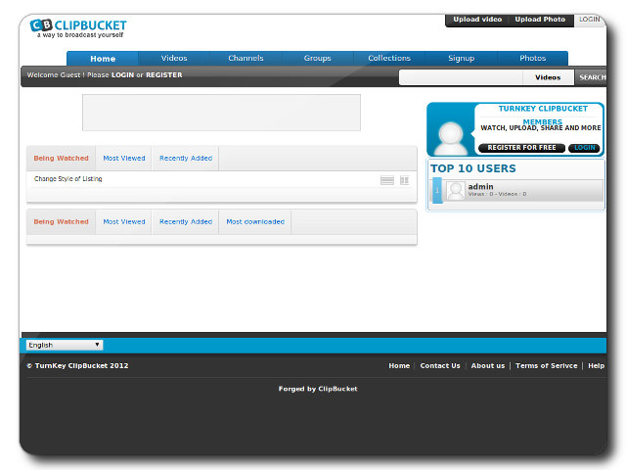Click admin user avatar thumbnail

click(456, 191)
